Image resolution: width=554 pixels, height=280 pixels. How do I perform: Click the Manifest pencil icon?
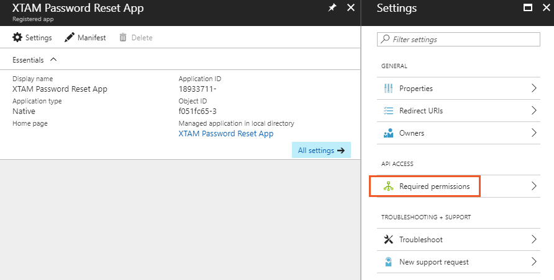point(70,38)
